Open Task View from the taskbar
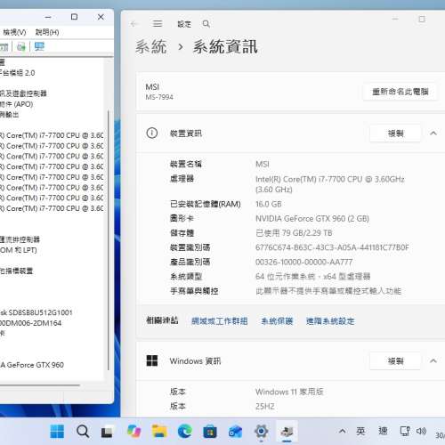 pos(107,432)
